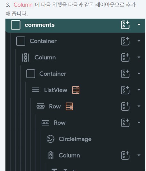Click the add widget icon on the Column below CircleImage

pos(125,155)
